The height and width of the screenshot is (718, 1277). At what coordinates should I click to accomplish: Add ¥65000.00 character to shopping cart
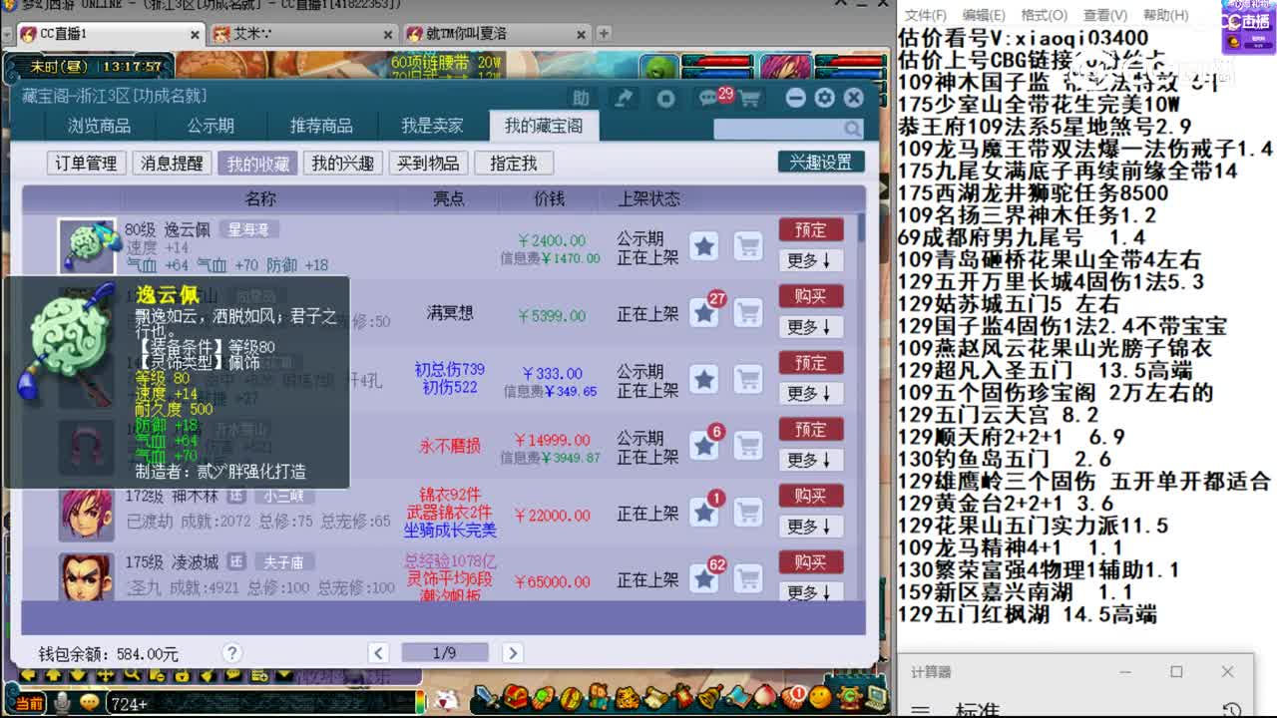pos(748,578)
